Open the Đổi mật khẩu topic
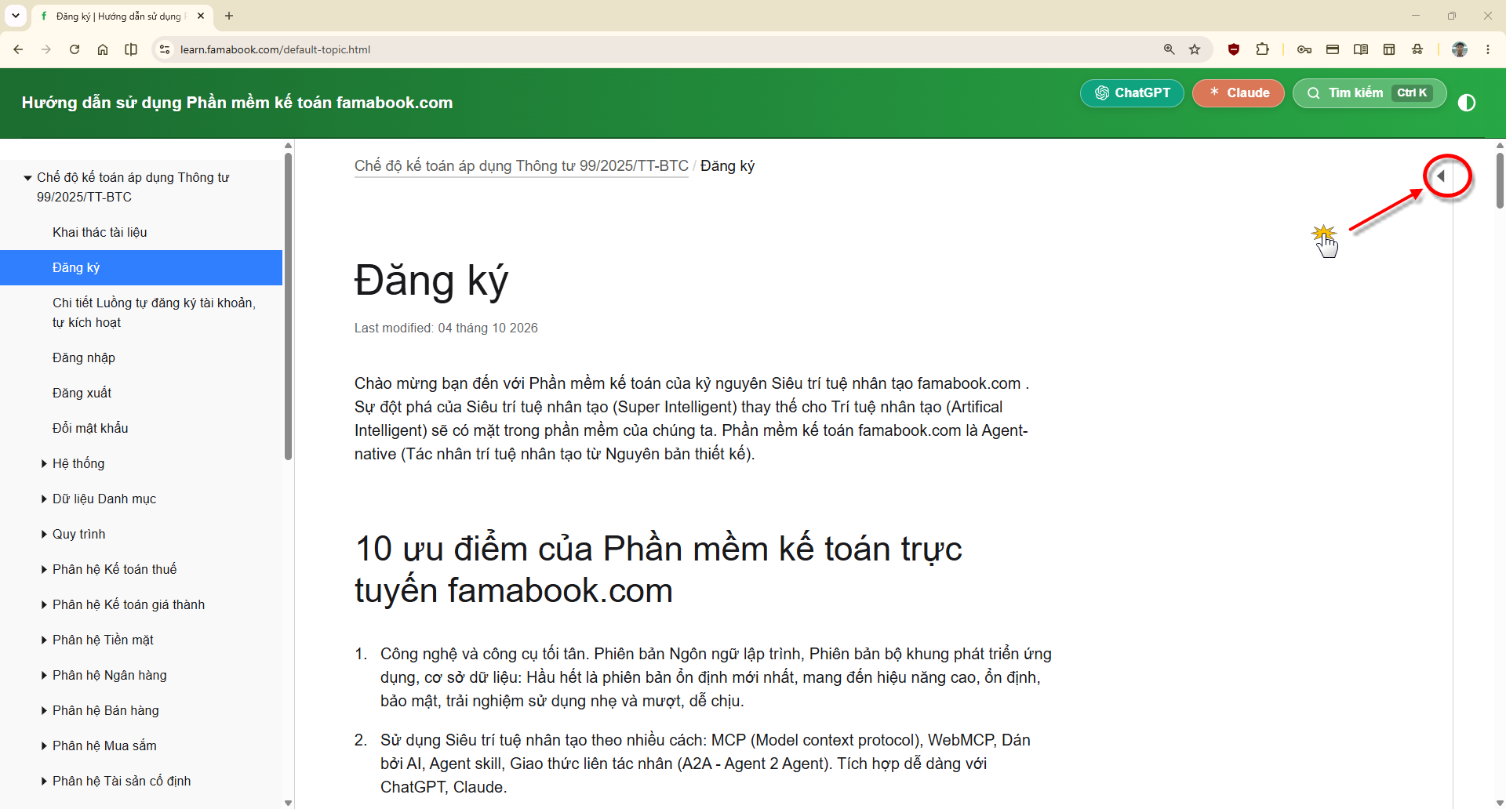This screenshot has width=1506, height=809. [x=90, y=428]
